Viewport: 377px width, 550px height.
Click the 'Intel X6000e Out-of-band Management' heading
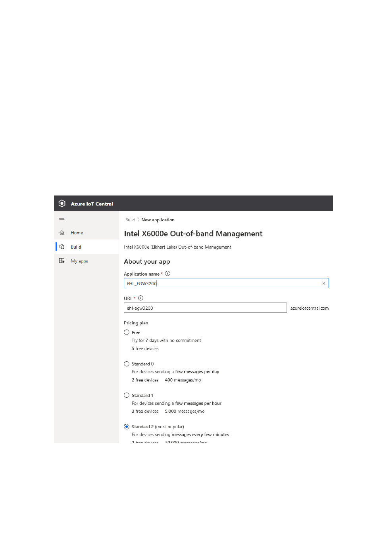(x=193, y=234)
